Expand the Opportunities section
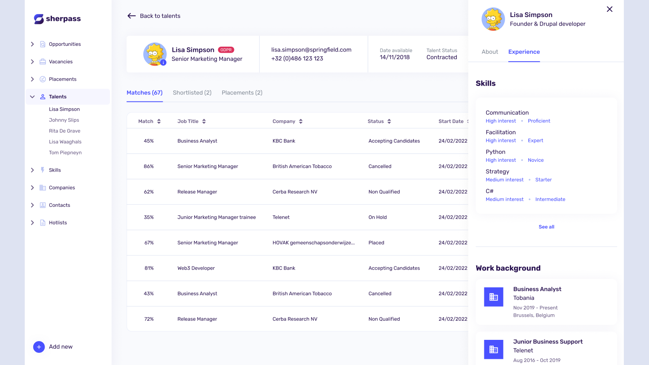 coord(32,44)
